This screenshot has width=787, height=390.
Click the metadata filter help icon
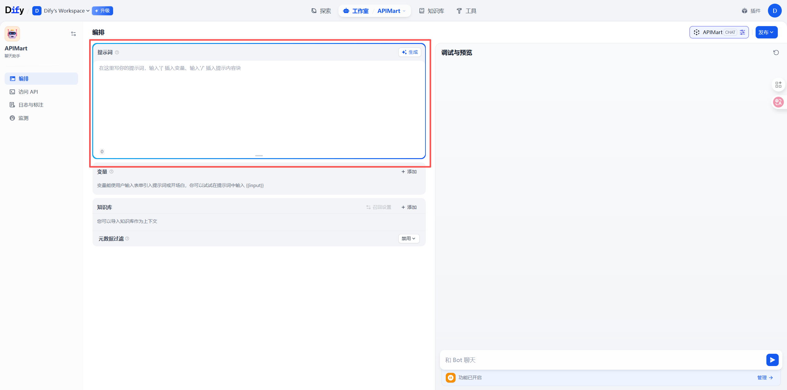[x=127, y=239]
